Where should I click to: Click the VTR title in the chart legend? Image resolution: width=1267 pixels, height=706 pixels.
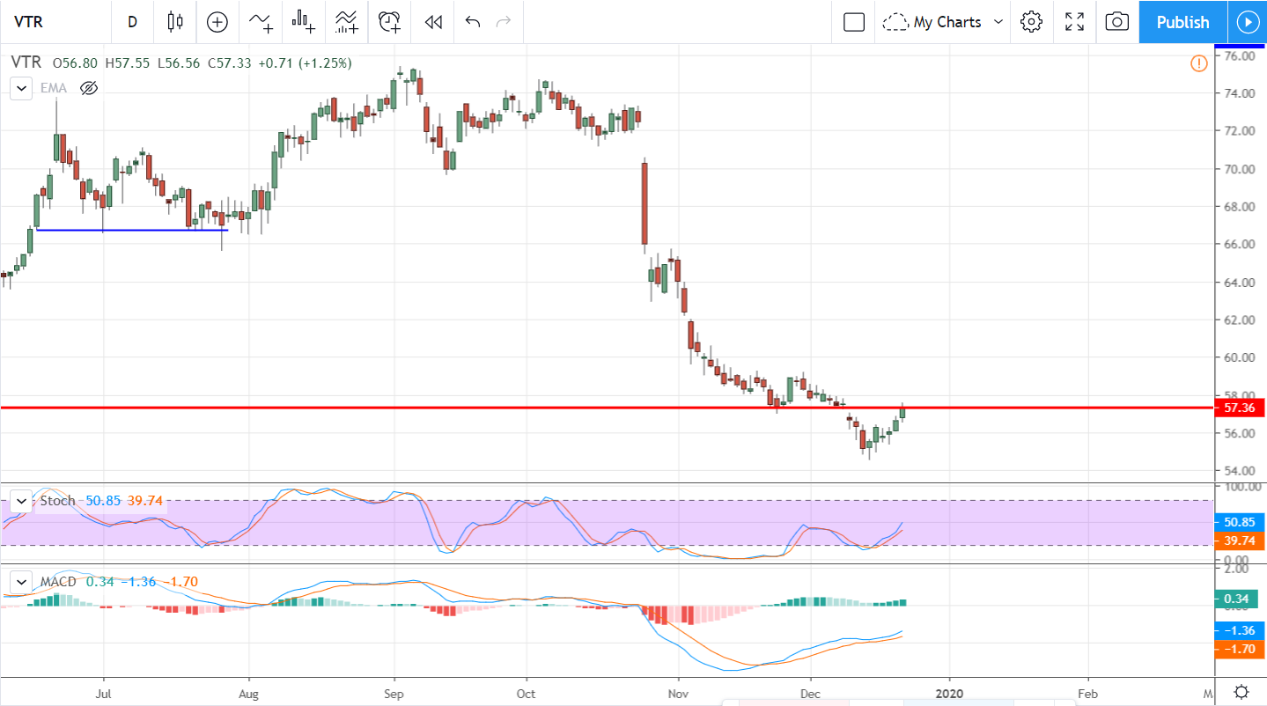[26, 63]
